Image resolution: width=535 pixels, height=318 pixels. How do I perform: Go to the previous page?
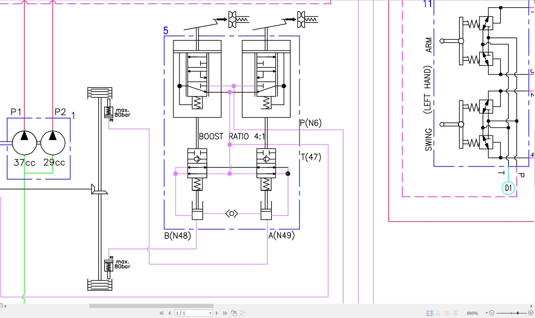pyautogui.click(x=169, y=313)
